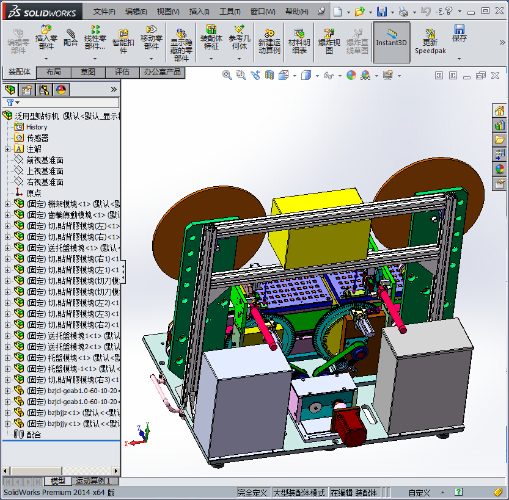Click the 配合 (Mate) tool icon

[71, 38]
